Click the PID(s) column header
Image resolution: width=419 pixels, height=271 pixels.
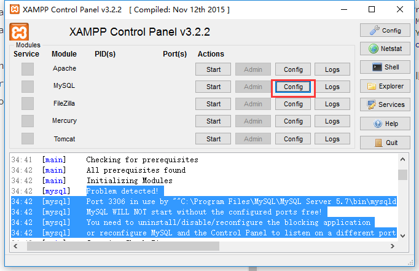click(105, 54)
